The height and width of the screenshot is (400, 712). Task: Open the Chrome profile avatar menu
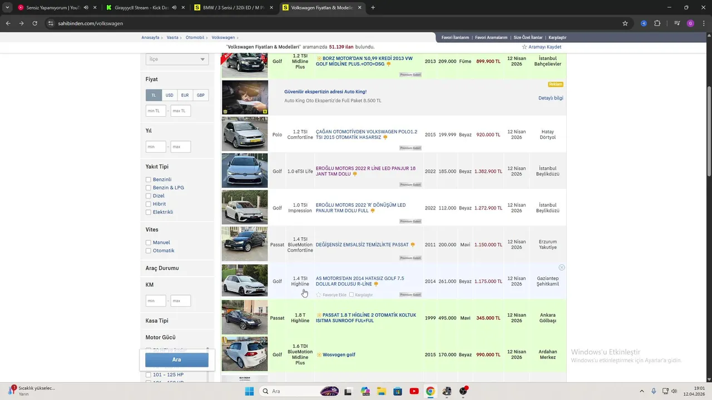(690, 23)
